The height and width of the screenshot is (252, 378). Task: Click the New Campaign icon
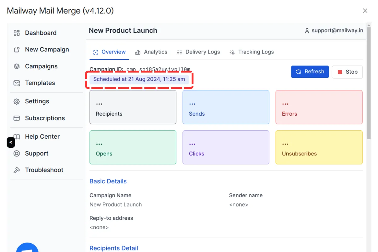pos(17,50)
